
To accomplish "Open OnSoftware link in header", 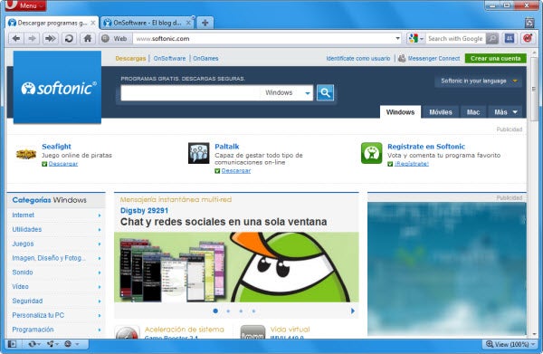I will [169, 58].
